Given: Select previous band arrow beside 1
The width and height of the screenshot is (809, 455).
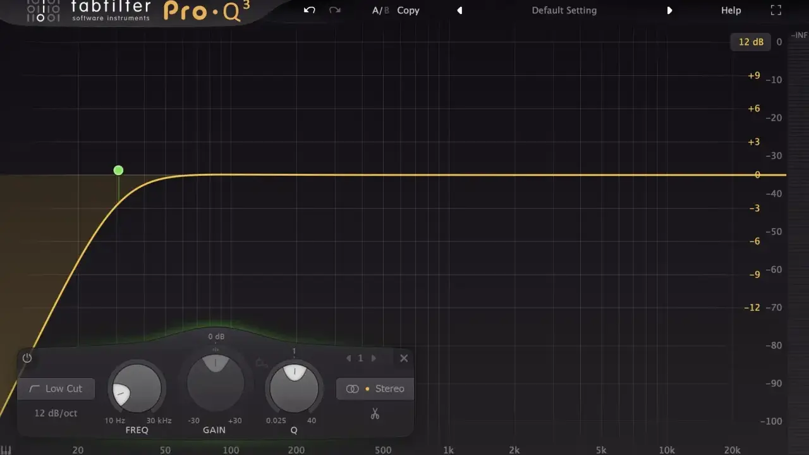Looking at the screenshot, I should pyautogui.click(x=348, y=358).
